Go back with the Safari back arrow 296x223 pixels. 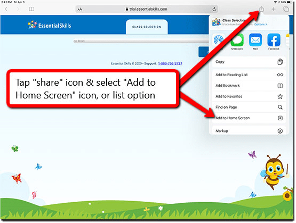(6, 9)
